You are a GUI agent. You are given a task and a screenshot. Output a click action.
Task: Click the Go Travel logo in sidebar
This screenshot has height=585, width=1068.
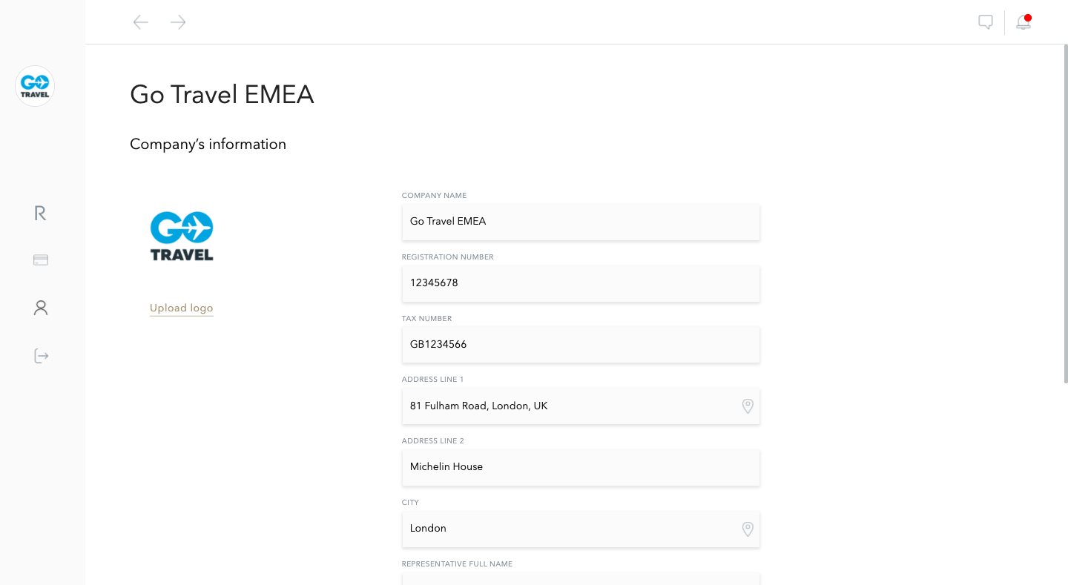click(35, 86)
